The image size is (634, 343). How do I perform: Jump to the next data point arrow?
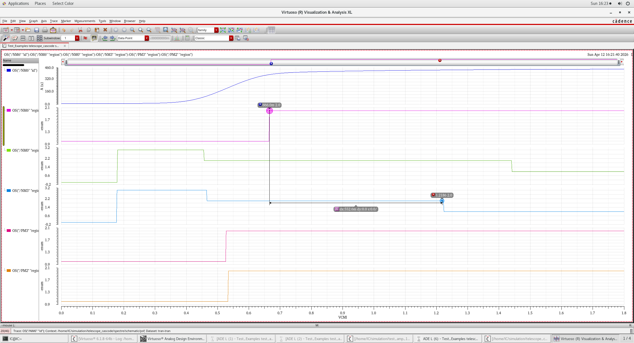113,38
